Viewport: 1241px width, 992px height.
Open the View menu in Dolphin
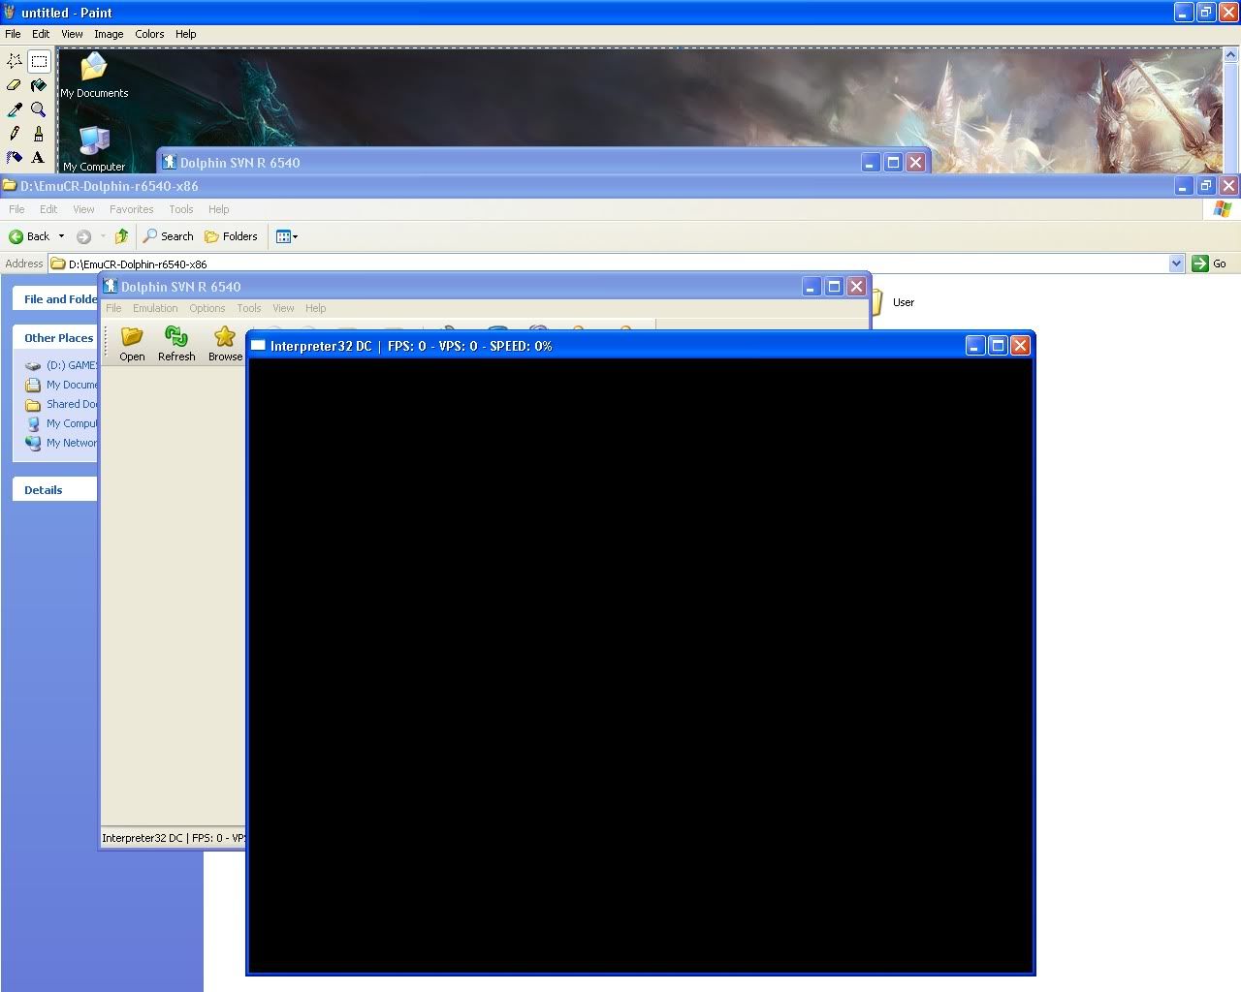click(283, 308)
